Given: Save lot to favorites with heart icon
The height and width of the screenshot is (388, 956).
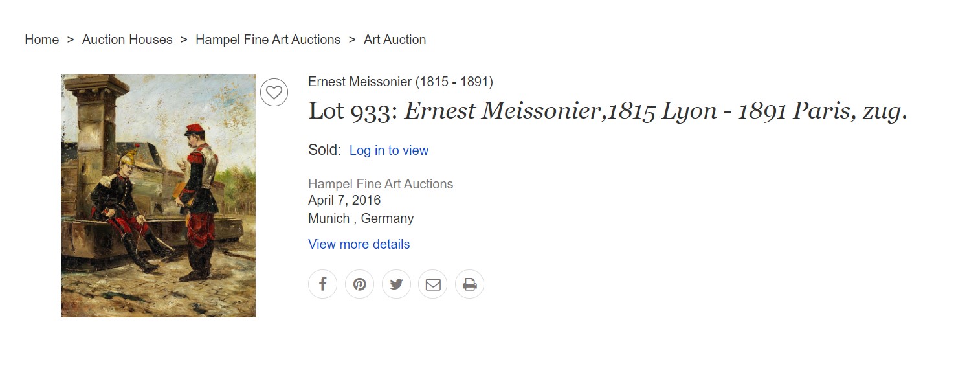Looking at the screenshot, I should (274, 92).
